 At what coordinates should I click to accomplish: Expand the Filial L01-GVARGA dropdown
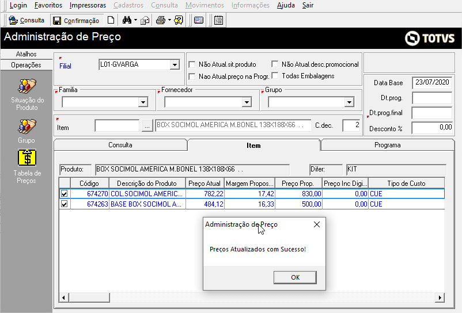175,64
